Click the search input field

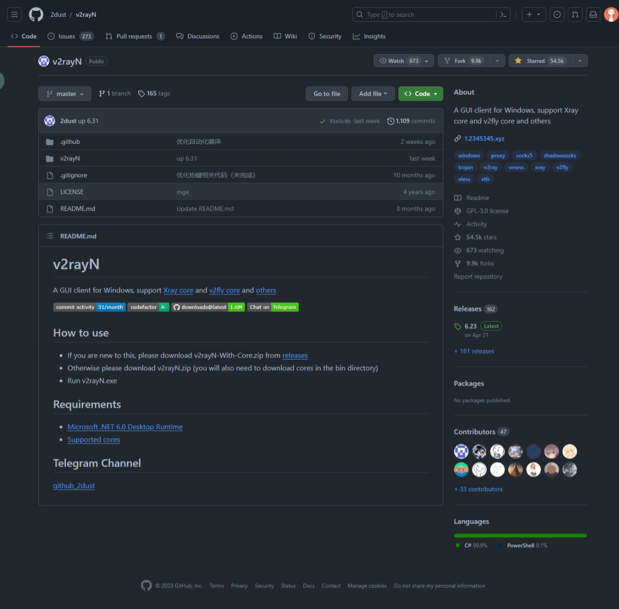432,15
